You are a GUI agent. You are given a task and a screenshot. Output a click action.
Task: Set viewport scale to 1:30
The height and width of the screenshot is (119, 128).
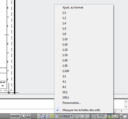point(84,55)
